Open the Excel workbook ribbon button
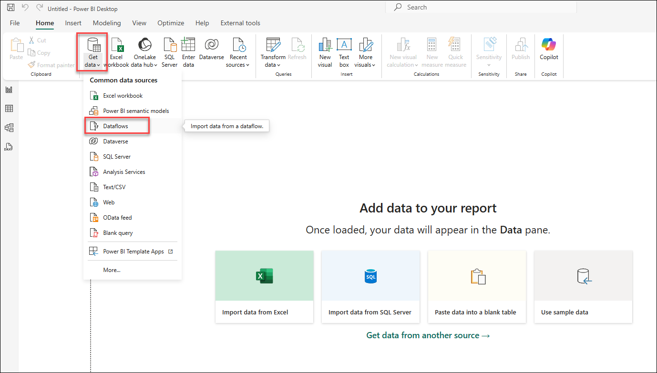Screen dimensions: 657x373 coord(116,53)
